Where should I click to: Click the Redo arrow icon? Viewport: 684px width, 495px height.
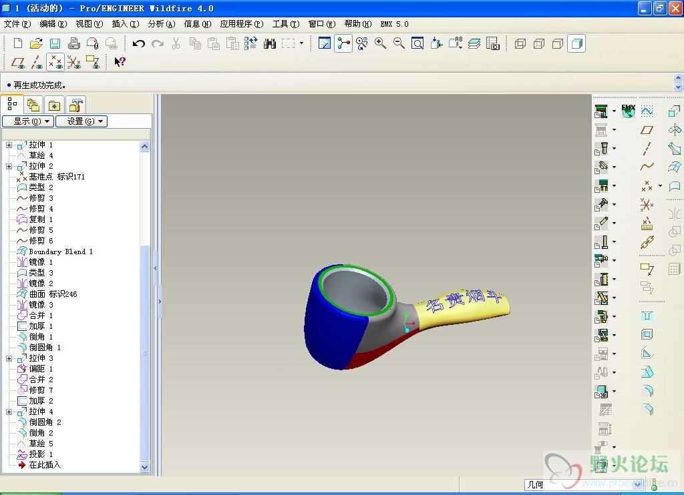[158, 43]
